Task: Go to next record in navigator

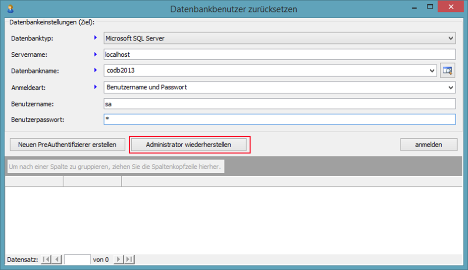Action: coord(119,259)
